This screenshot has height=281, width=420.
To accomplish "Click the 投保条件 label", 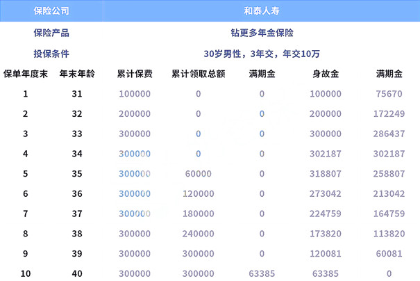I will pyautogui.click(x=51, y=54).
